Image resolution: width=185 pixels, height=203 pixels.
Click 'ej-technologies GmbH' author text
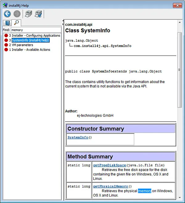pos(95,116)
